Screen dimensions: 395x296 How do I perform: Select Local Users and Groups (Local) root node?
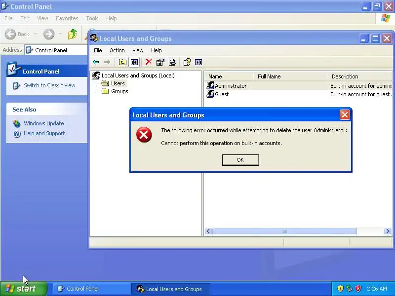coord(138,75)
